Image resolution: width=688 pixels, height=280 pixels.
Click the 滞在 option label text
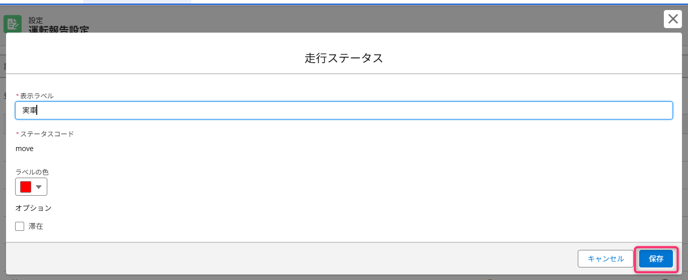pyautogui.click(x=36, y=226)
